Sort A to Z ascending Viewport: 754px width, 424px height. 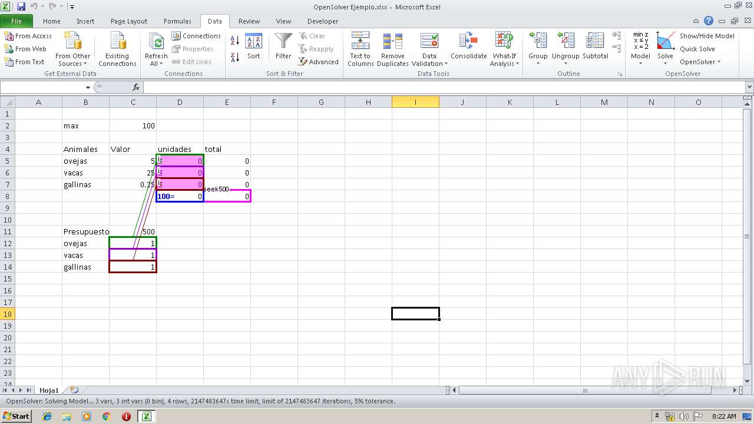234,40
